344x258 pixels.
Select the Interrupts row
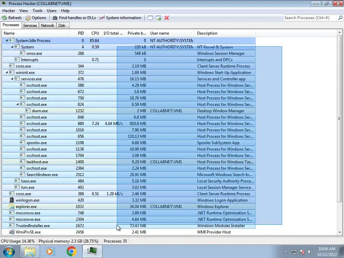pyautogui.click(x=129, y=60)
